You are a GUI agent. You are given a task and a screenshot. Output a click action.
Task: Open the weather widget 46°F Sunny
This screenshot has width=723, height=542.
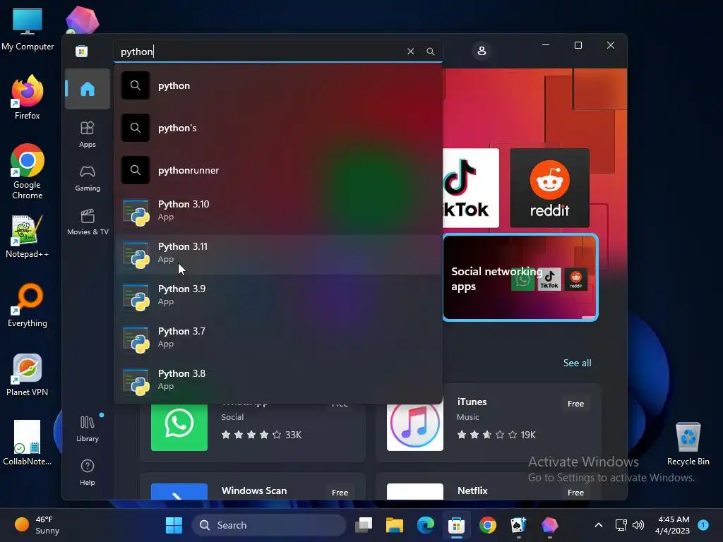(x=37, y=525)
